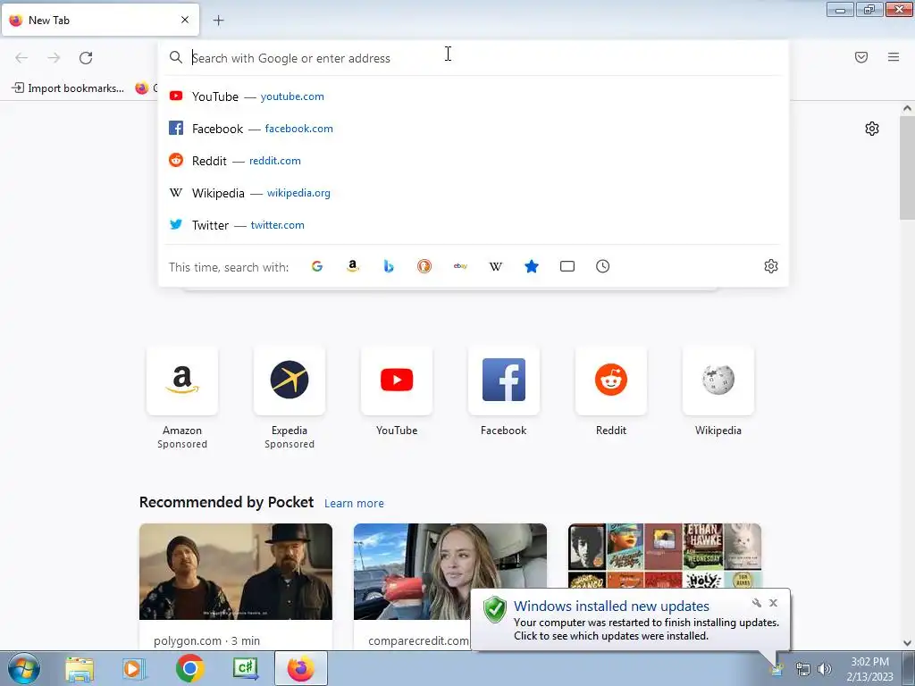Viewport: 915px width, 686px height.
Task: Open search settings gear in dropdown
Action: coord(771,266)
